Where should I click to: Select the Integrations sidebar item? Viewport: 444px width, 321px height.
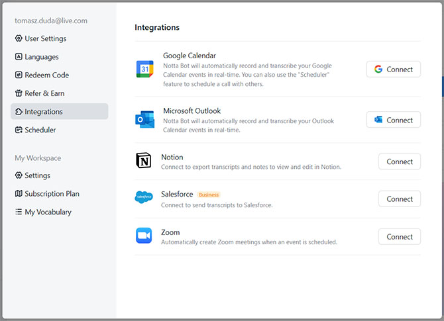(x=60, y=111)
